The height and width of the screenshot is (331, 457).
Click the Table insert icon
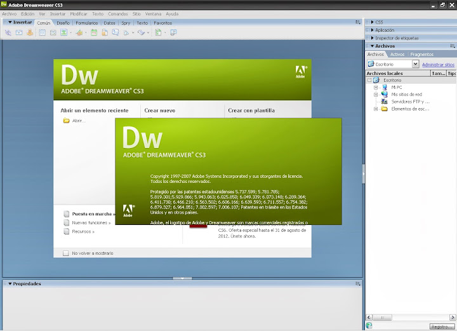click(43, 32)
